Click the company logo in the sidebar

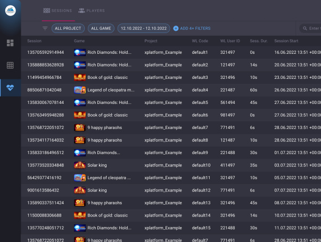click(x=10, y=11)
